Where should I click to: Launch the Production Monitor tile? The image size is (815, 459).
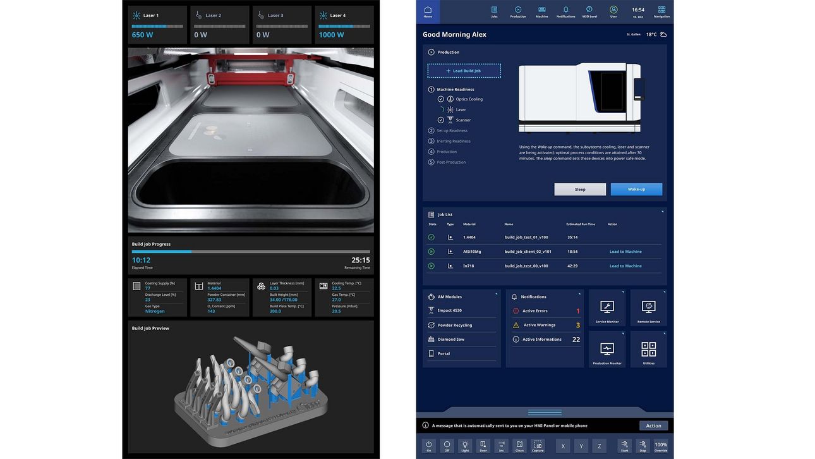coord(607,350)
